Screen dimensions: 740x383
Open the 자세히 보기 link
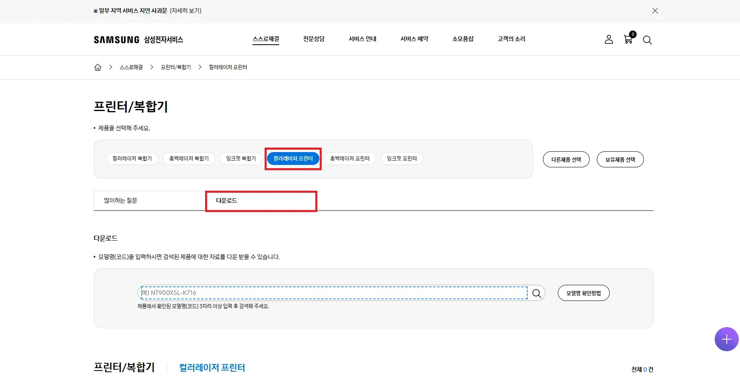point(185,11)
